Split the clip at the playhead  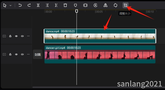coord(38,5)
